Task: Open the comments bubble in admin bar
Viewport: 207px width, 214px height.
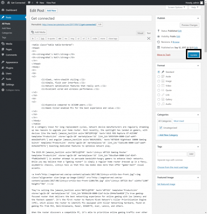Action: pyautogui.click(x=29, y=3)
